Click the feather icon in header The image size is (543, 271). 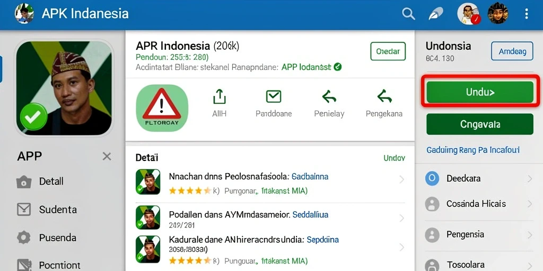tap(435, 14)
